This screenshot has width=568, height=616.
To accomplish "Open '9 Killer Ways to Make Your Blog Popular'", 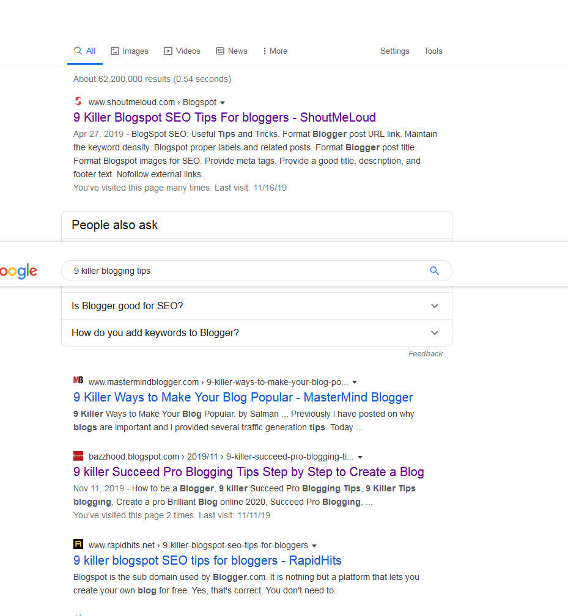I will 243,397.
